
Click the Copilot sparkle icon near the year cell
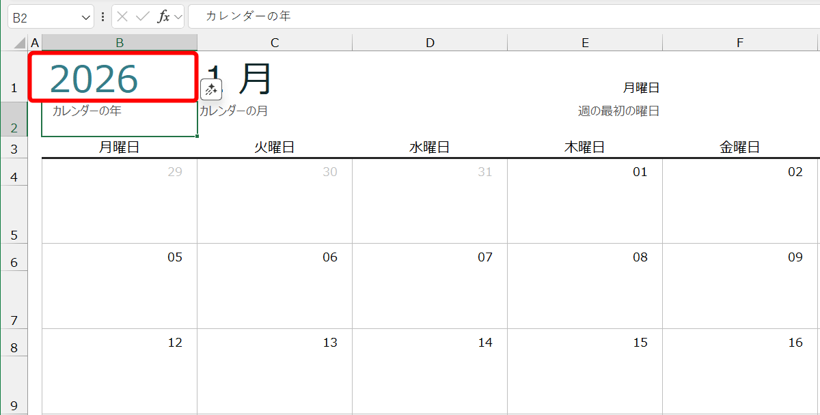(x=212, y=89)
